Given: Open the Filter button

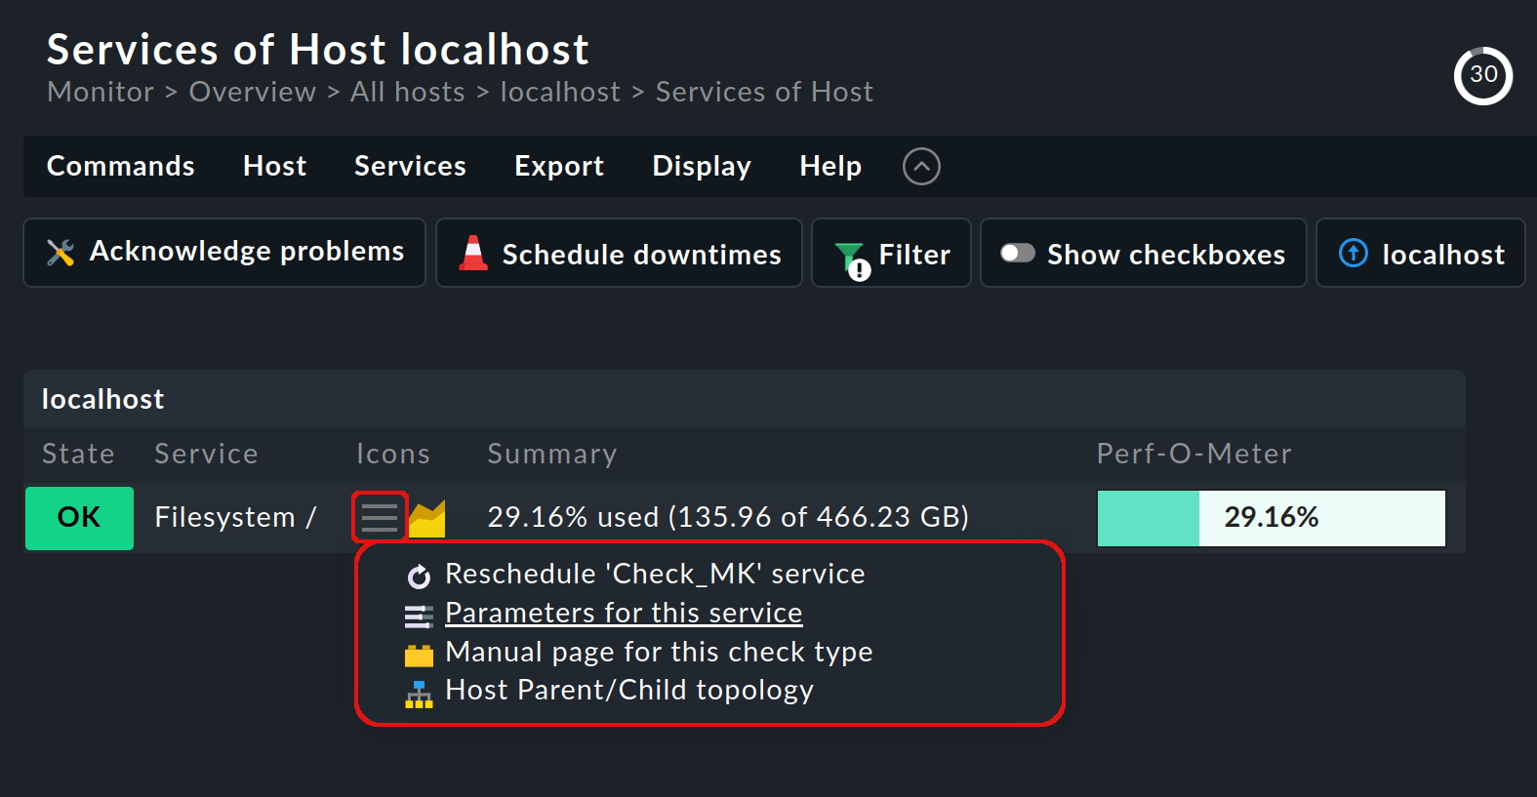Looking at the screenshot, I should coord(891,253).
